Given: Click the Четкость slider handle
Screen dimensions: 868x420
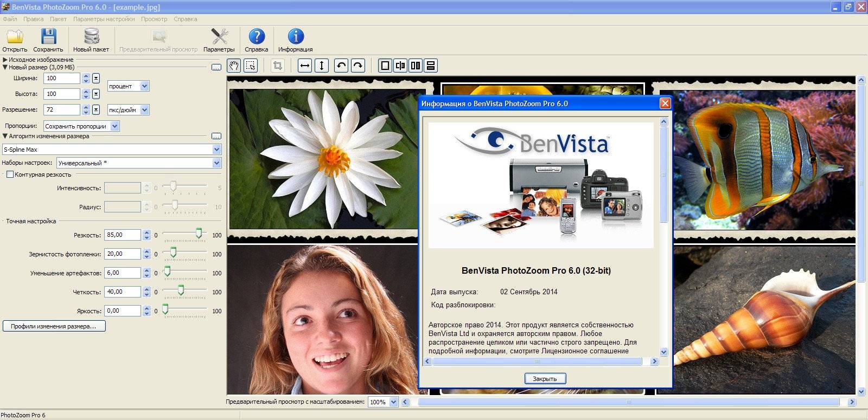Looking at the screenshot, I should click(181, 290).
